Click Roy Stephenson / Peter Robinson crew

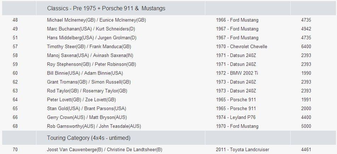91,64
